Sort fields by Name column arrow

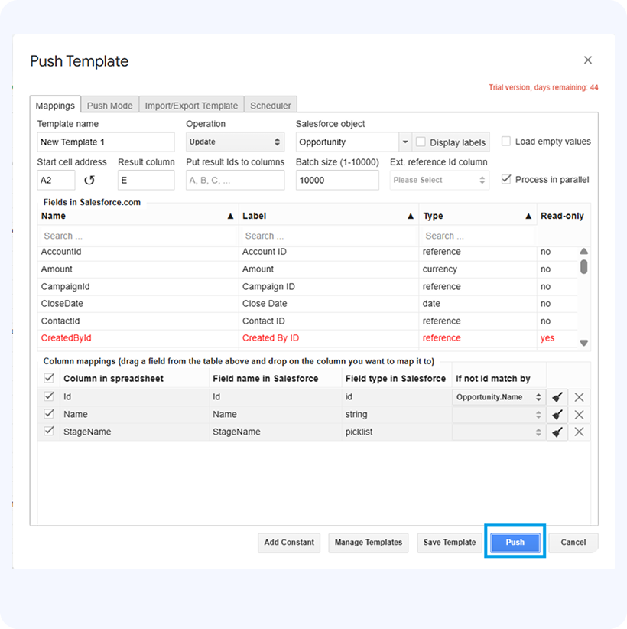coord(230,217)
